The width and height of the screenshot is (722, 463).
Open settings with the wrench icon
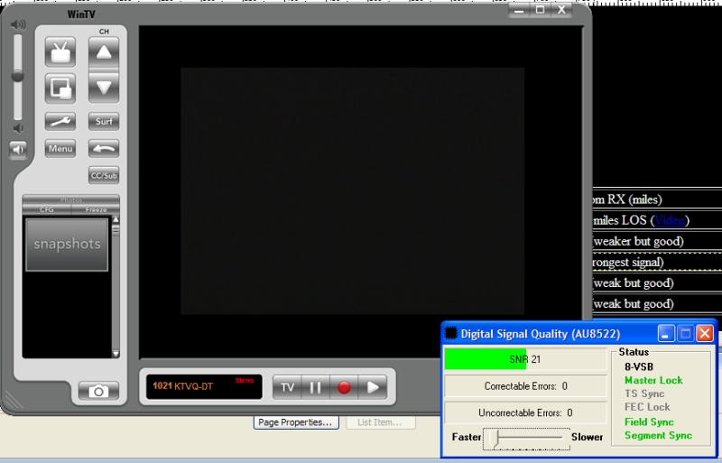point(60,121)
